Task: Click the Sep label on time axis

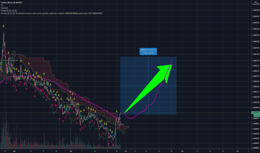Action: coord(71,151)
